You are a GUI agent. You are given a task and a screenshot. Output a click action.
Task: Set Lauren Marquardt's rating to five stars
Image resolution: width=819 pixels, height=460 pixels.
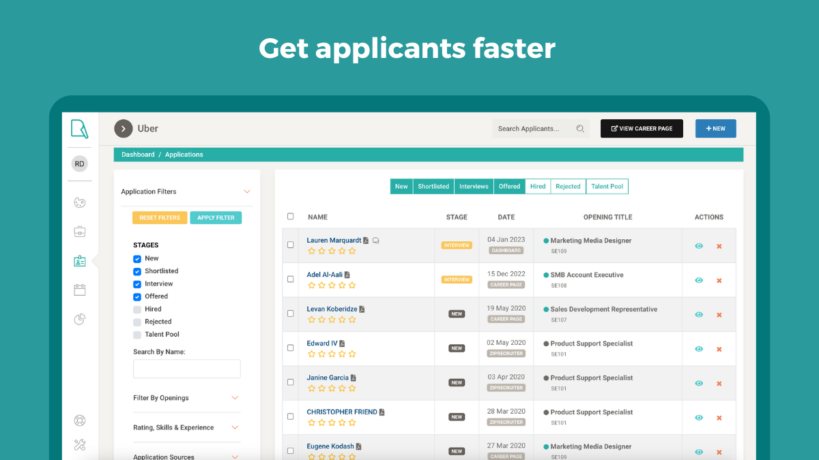click(352, 251)
